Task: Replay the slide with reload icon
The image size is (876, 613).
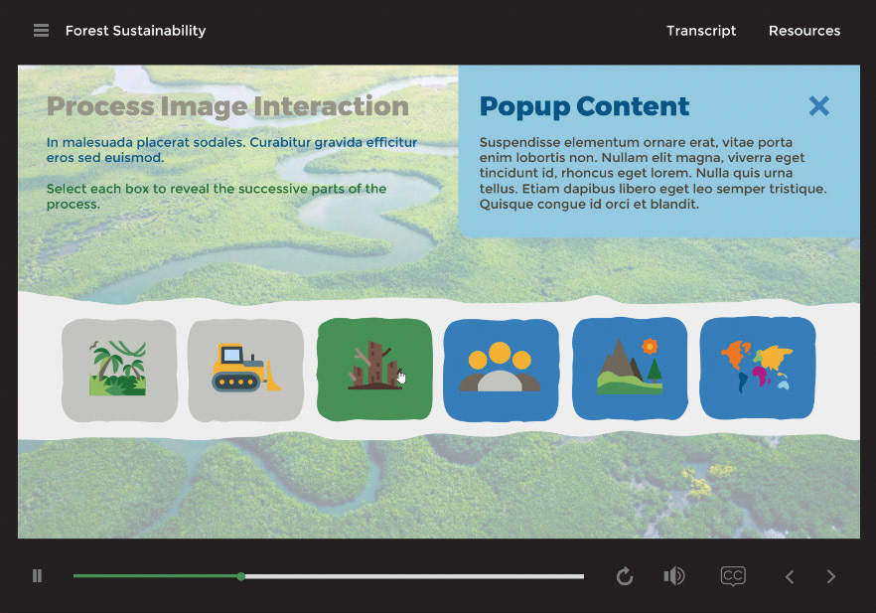Action: 625,576
